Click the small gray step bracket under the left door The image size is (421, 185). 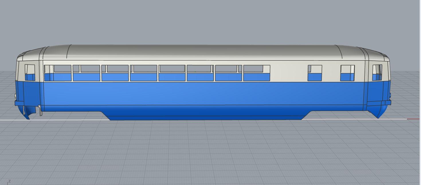[41, 111]
